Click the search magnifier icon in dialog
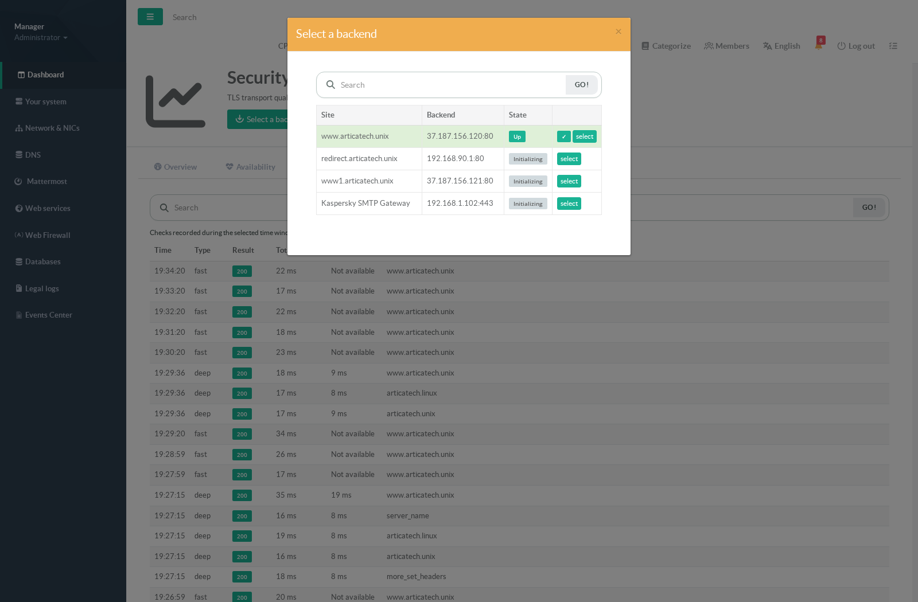 [330, 85]
